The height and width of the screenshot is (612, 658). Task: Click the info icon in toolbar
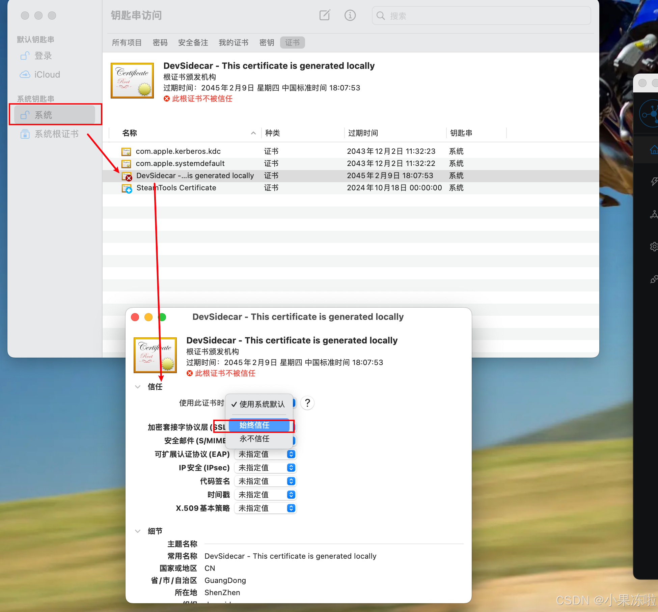(x=350, y=16)
